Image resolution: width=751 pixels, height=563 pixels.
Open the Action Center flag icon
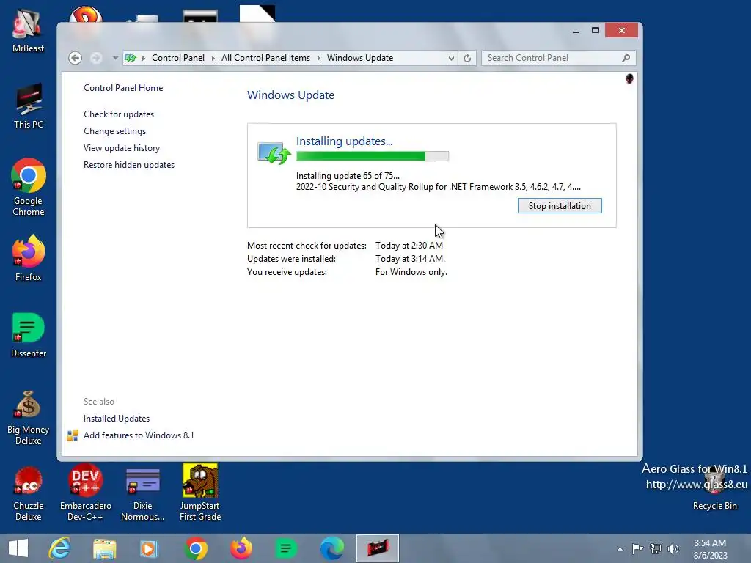(x=637, y=548)
